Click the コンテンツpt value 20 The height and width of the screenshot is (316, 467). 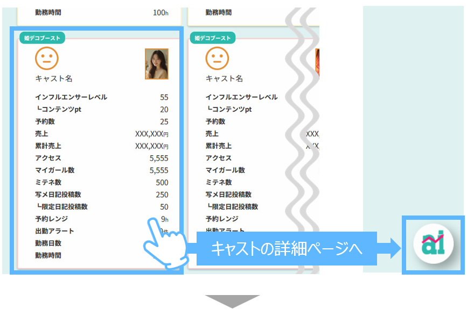click(x=164, y=110)
